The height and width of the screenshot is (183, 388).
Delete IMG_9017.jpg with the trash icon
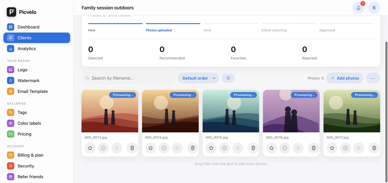point(374,148)
